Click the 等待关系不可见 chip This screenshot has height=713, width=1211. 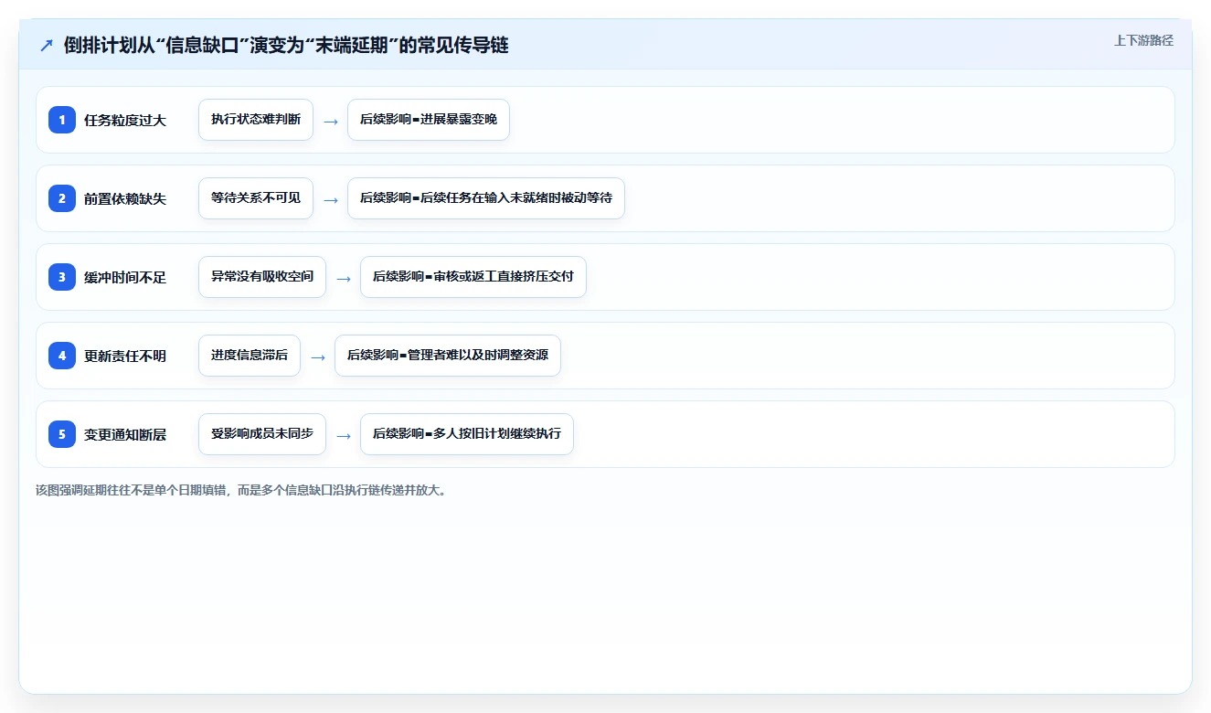256,198
